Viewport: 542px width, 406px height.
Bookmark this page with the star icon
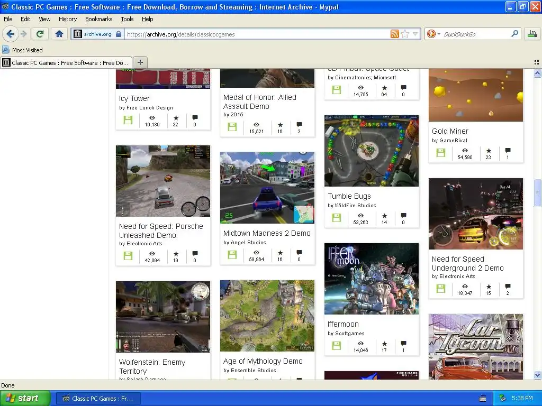point(405,34)
